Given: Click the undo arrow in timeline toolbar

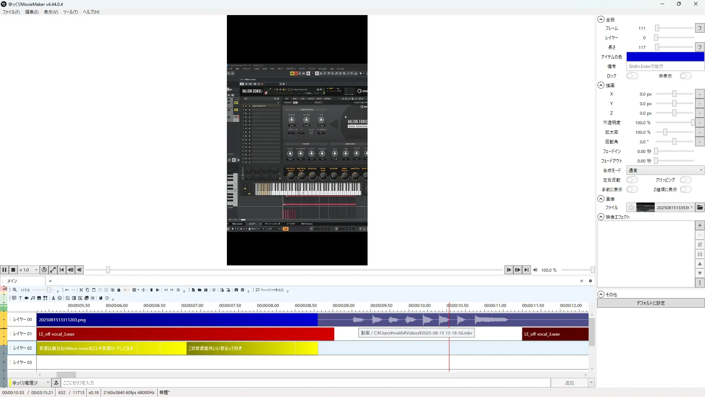Looking at the screenshot, I should pyautogui.click(x=67, y=290).
